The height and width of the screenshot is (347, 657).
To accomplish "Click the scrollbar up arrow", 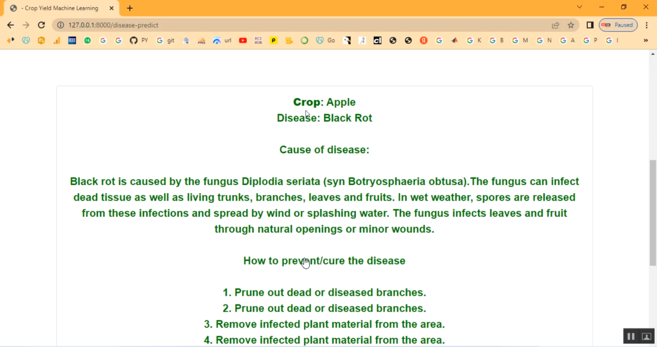I will pyautogui.click(x=653, y=54).
